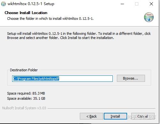Click the 'Choose the folder in which' subtitle
The height and width of the screenshot is (124, 160).
[x=50, y=19]
